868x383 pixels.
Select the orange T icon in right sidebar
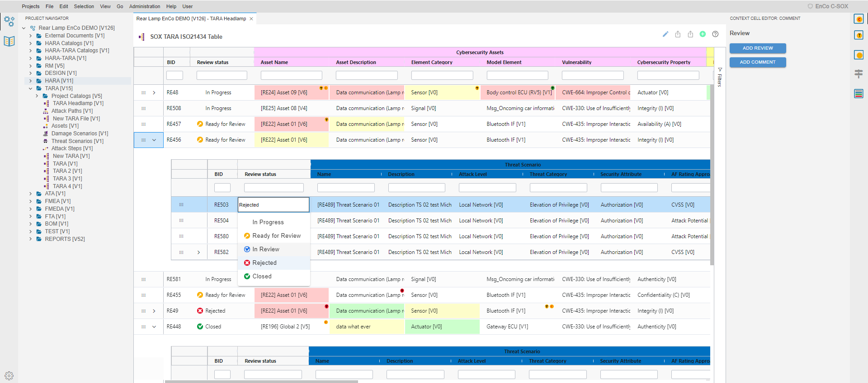coord(859,35)
